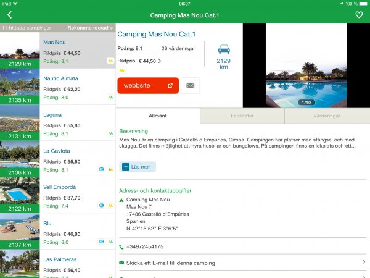Screen dimensions: 370x278
Task: Click the red webbsite button
Action: (148, 85)
